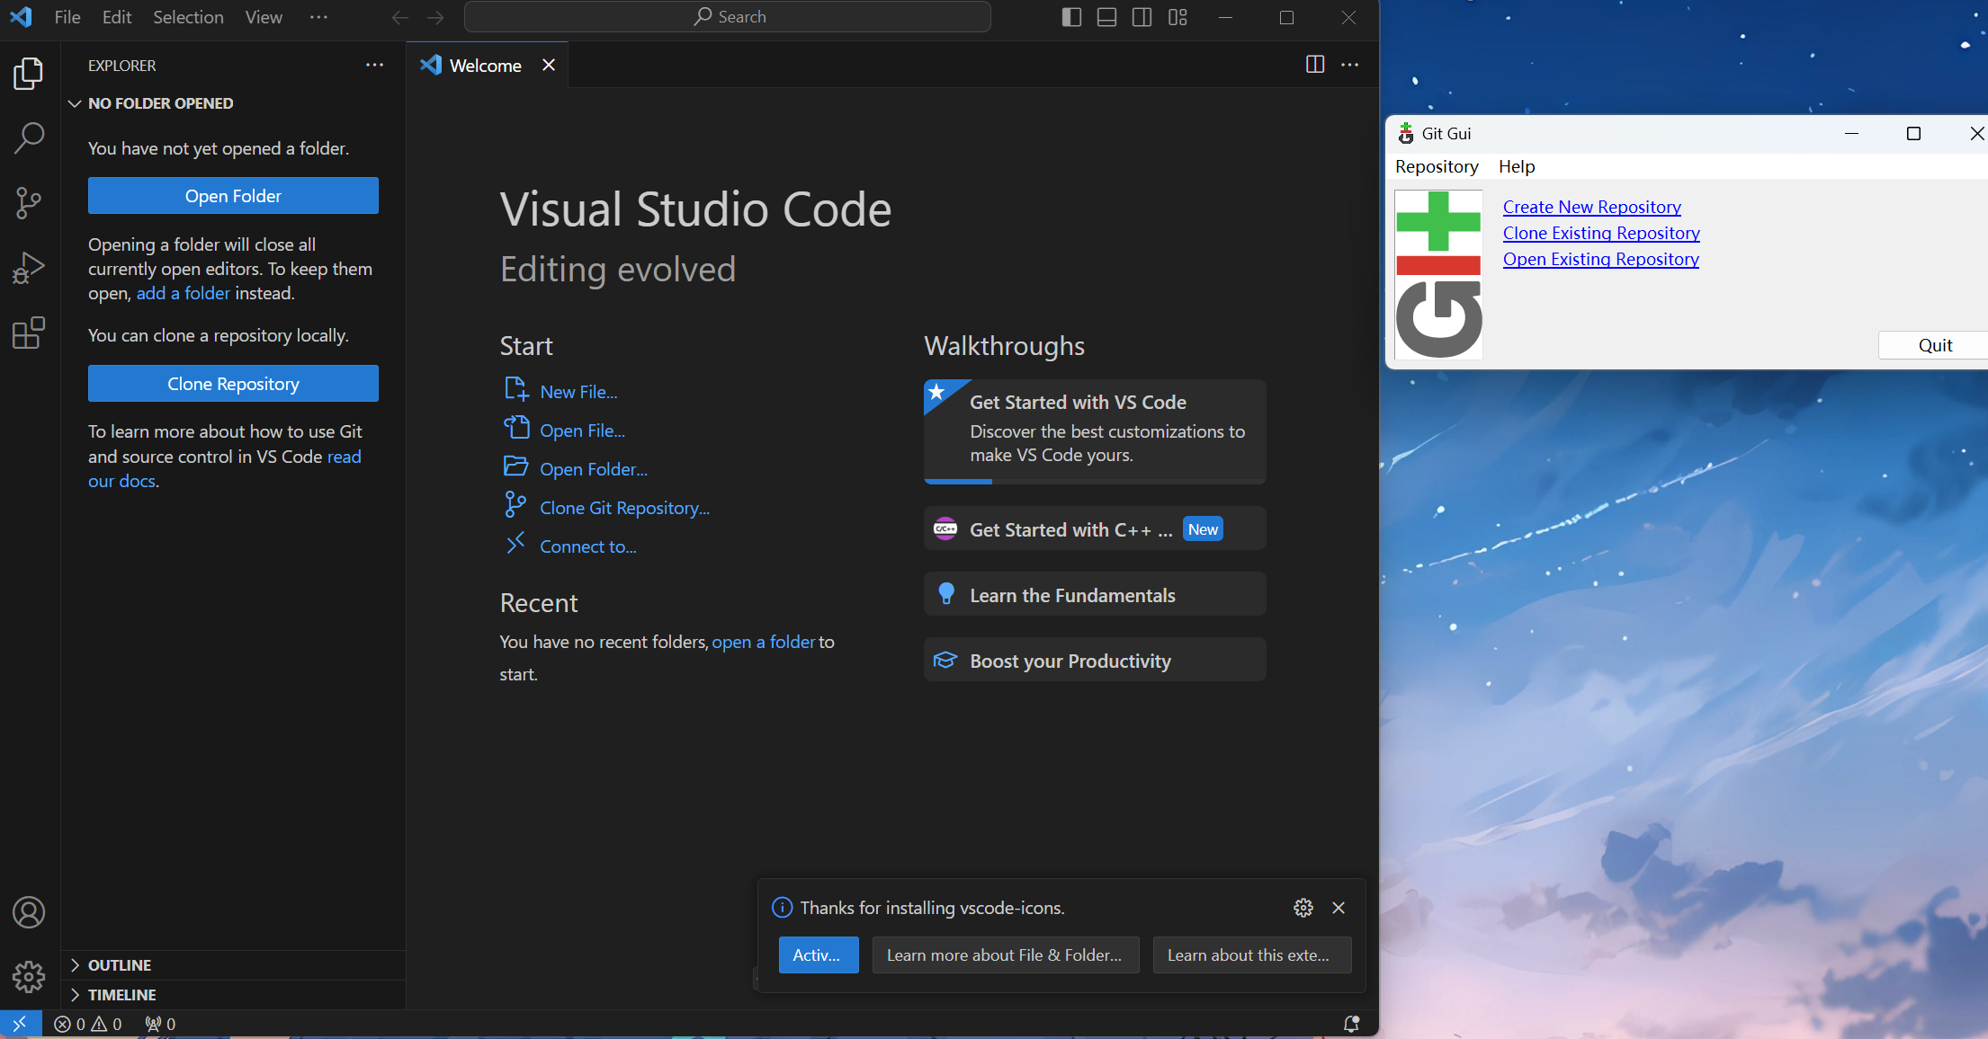The height and width of the screenshot is (1039, 1988).
Task: Open Explorer Views and More Actions ellipsis
Action: [374, 65]
